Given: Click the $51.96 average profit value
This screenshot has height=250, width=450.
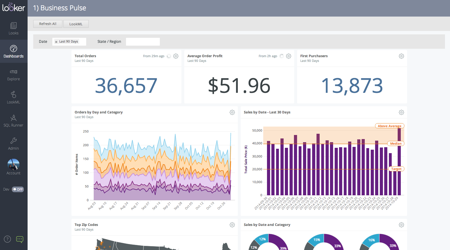Looking at the screenshot, I should 239,86.
